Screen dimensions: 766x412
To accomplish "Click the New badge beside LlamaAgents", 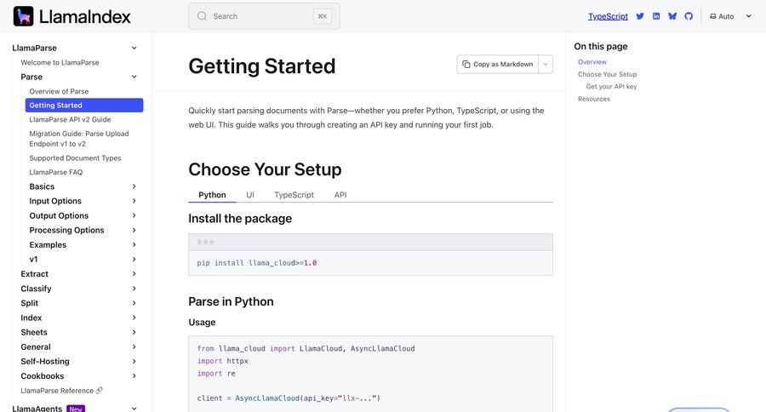I will click(x=76, y=409).
